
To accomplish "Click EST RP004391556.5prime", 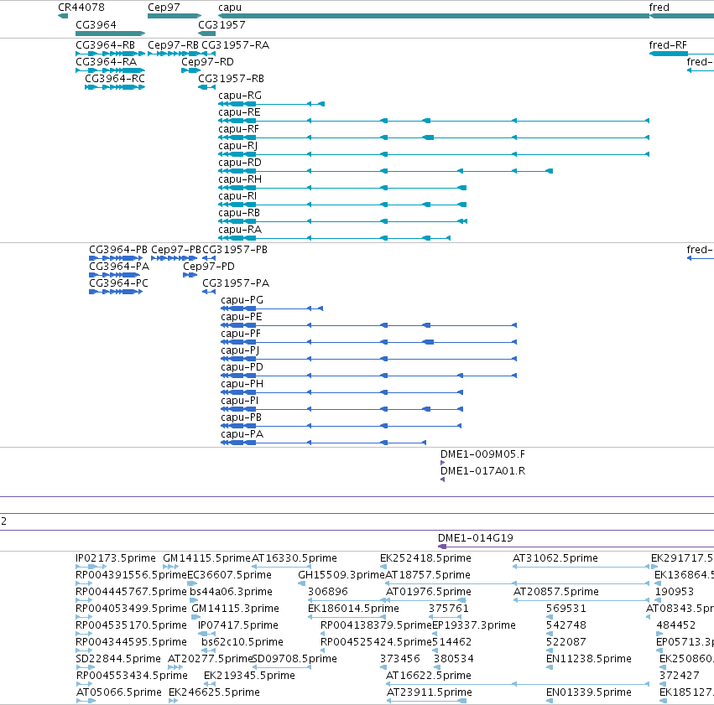I will coord(84,583).
